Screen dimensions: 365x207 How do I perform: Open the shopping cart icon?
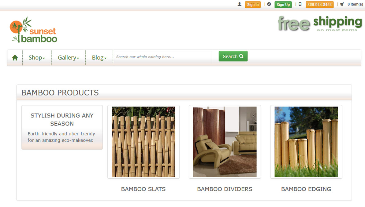[342, 4]
